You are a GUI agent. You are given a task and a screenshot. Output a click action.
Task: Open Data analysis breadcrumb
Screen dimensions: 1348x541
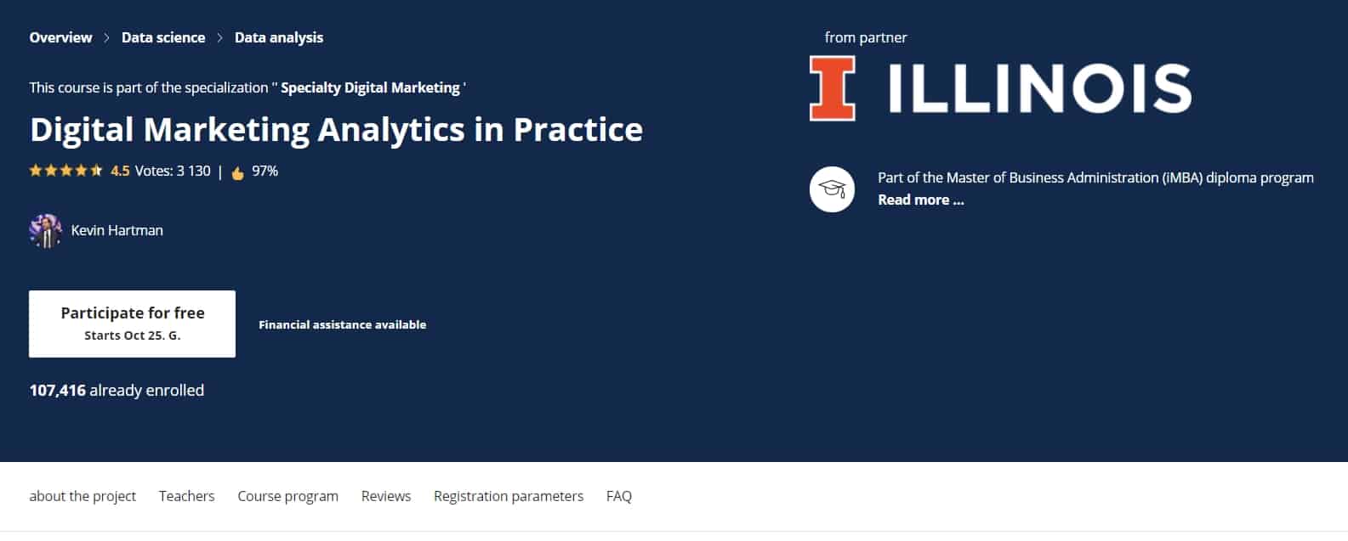pyautogui.click(x=279, y=37)
